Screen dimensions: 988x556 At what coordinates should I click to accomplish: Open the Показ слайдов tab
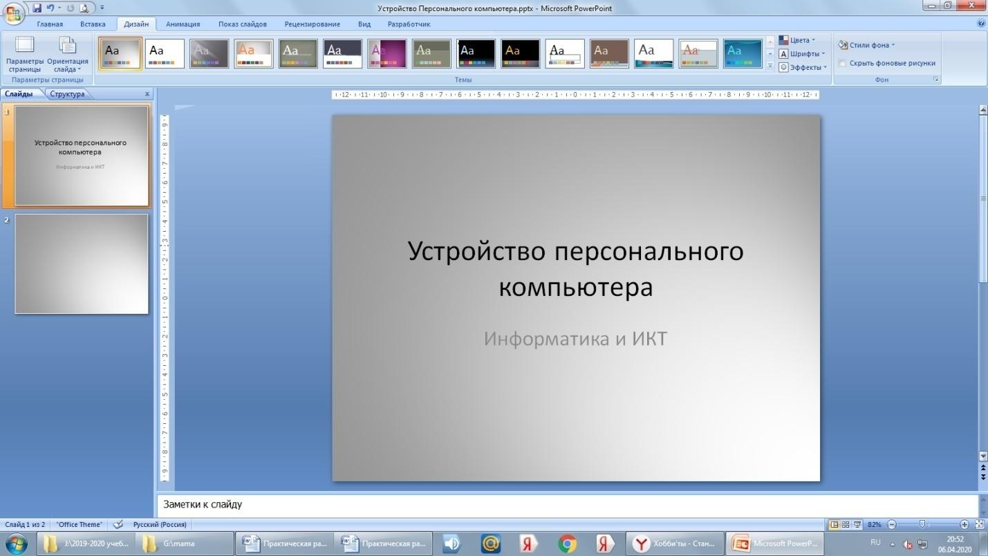[243, 24]
